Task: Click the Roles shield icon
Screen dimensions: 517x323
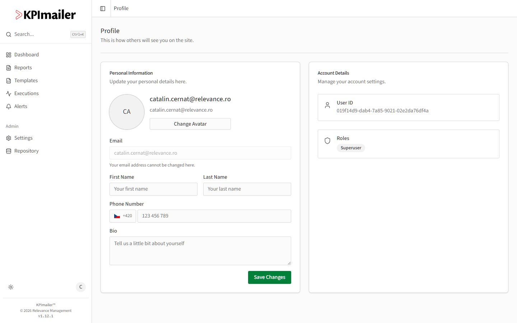Action: click(327, 141)
